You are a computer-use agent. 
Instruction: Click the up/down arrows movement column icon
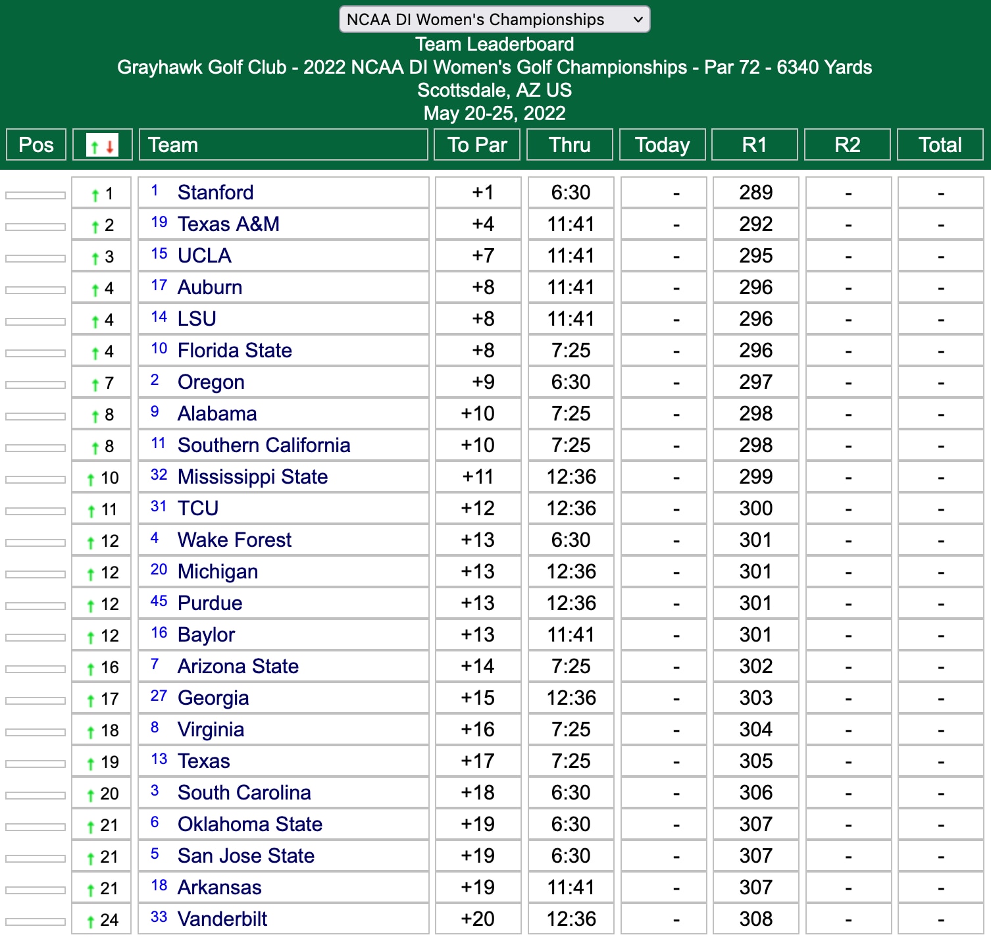coord(103,145)
